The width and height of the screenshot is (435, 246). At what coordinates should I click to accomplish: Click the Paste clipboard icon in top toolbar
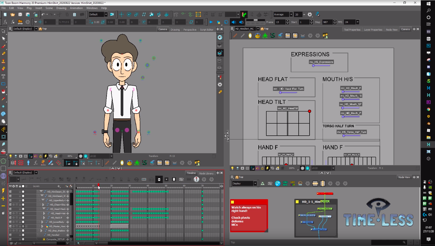(74, 15)
